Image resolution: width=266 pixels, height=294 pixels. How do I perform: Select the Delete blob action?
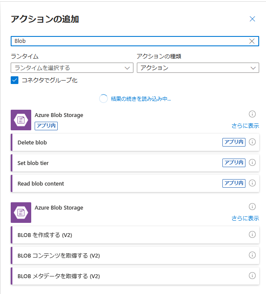[135, 142]
